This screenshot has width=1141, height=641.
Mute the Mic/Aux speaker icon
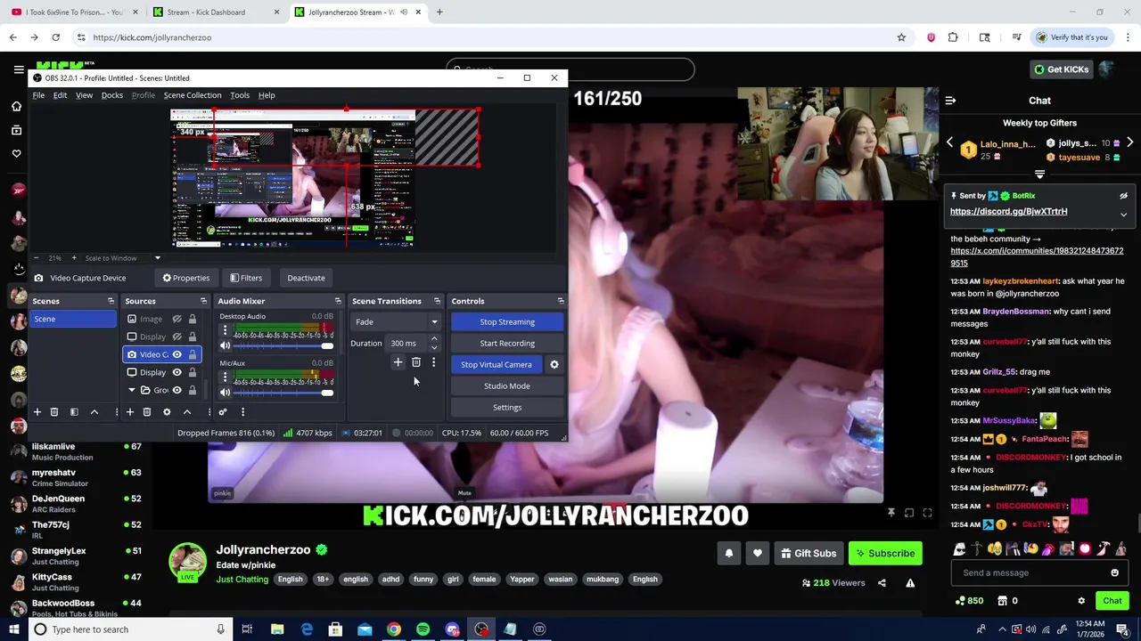[226, 393]
